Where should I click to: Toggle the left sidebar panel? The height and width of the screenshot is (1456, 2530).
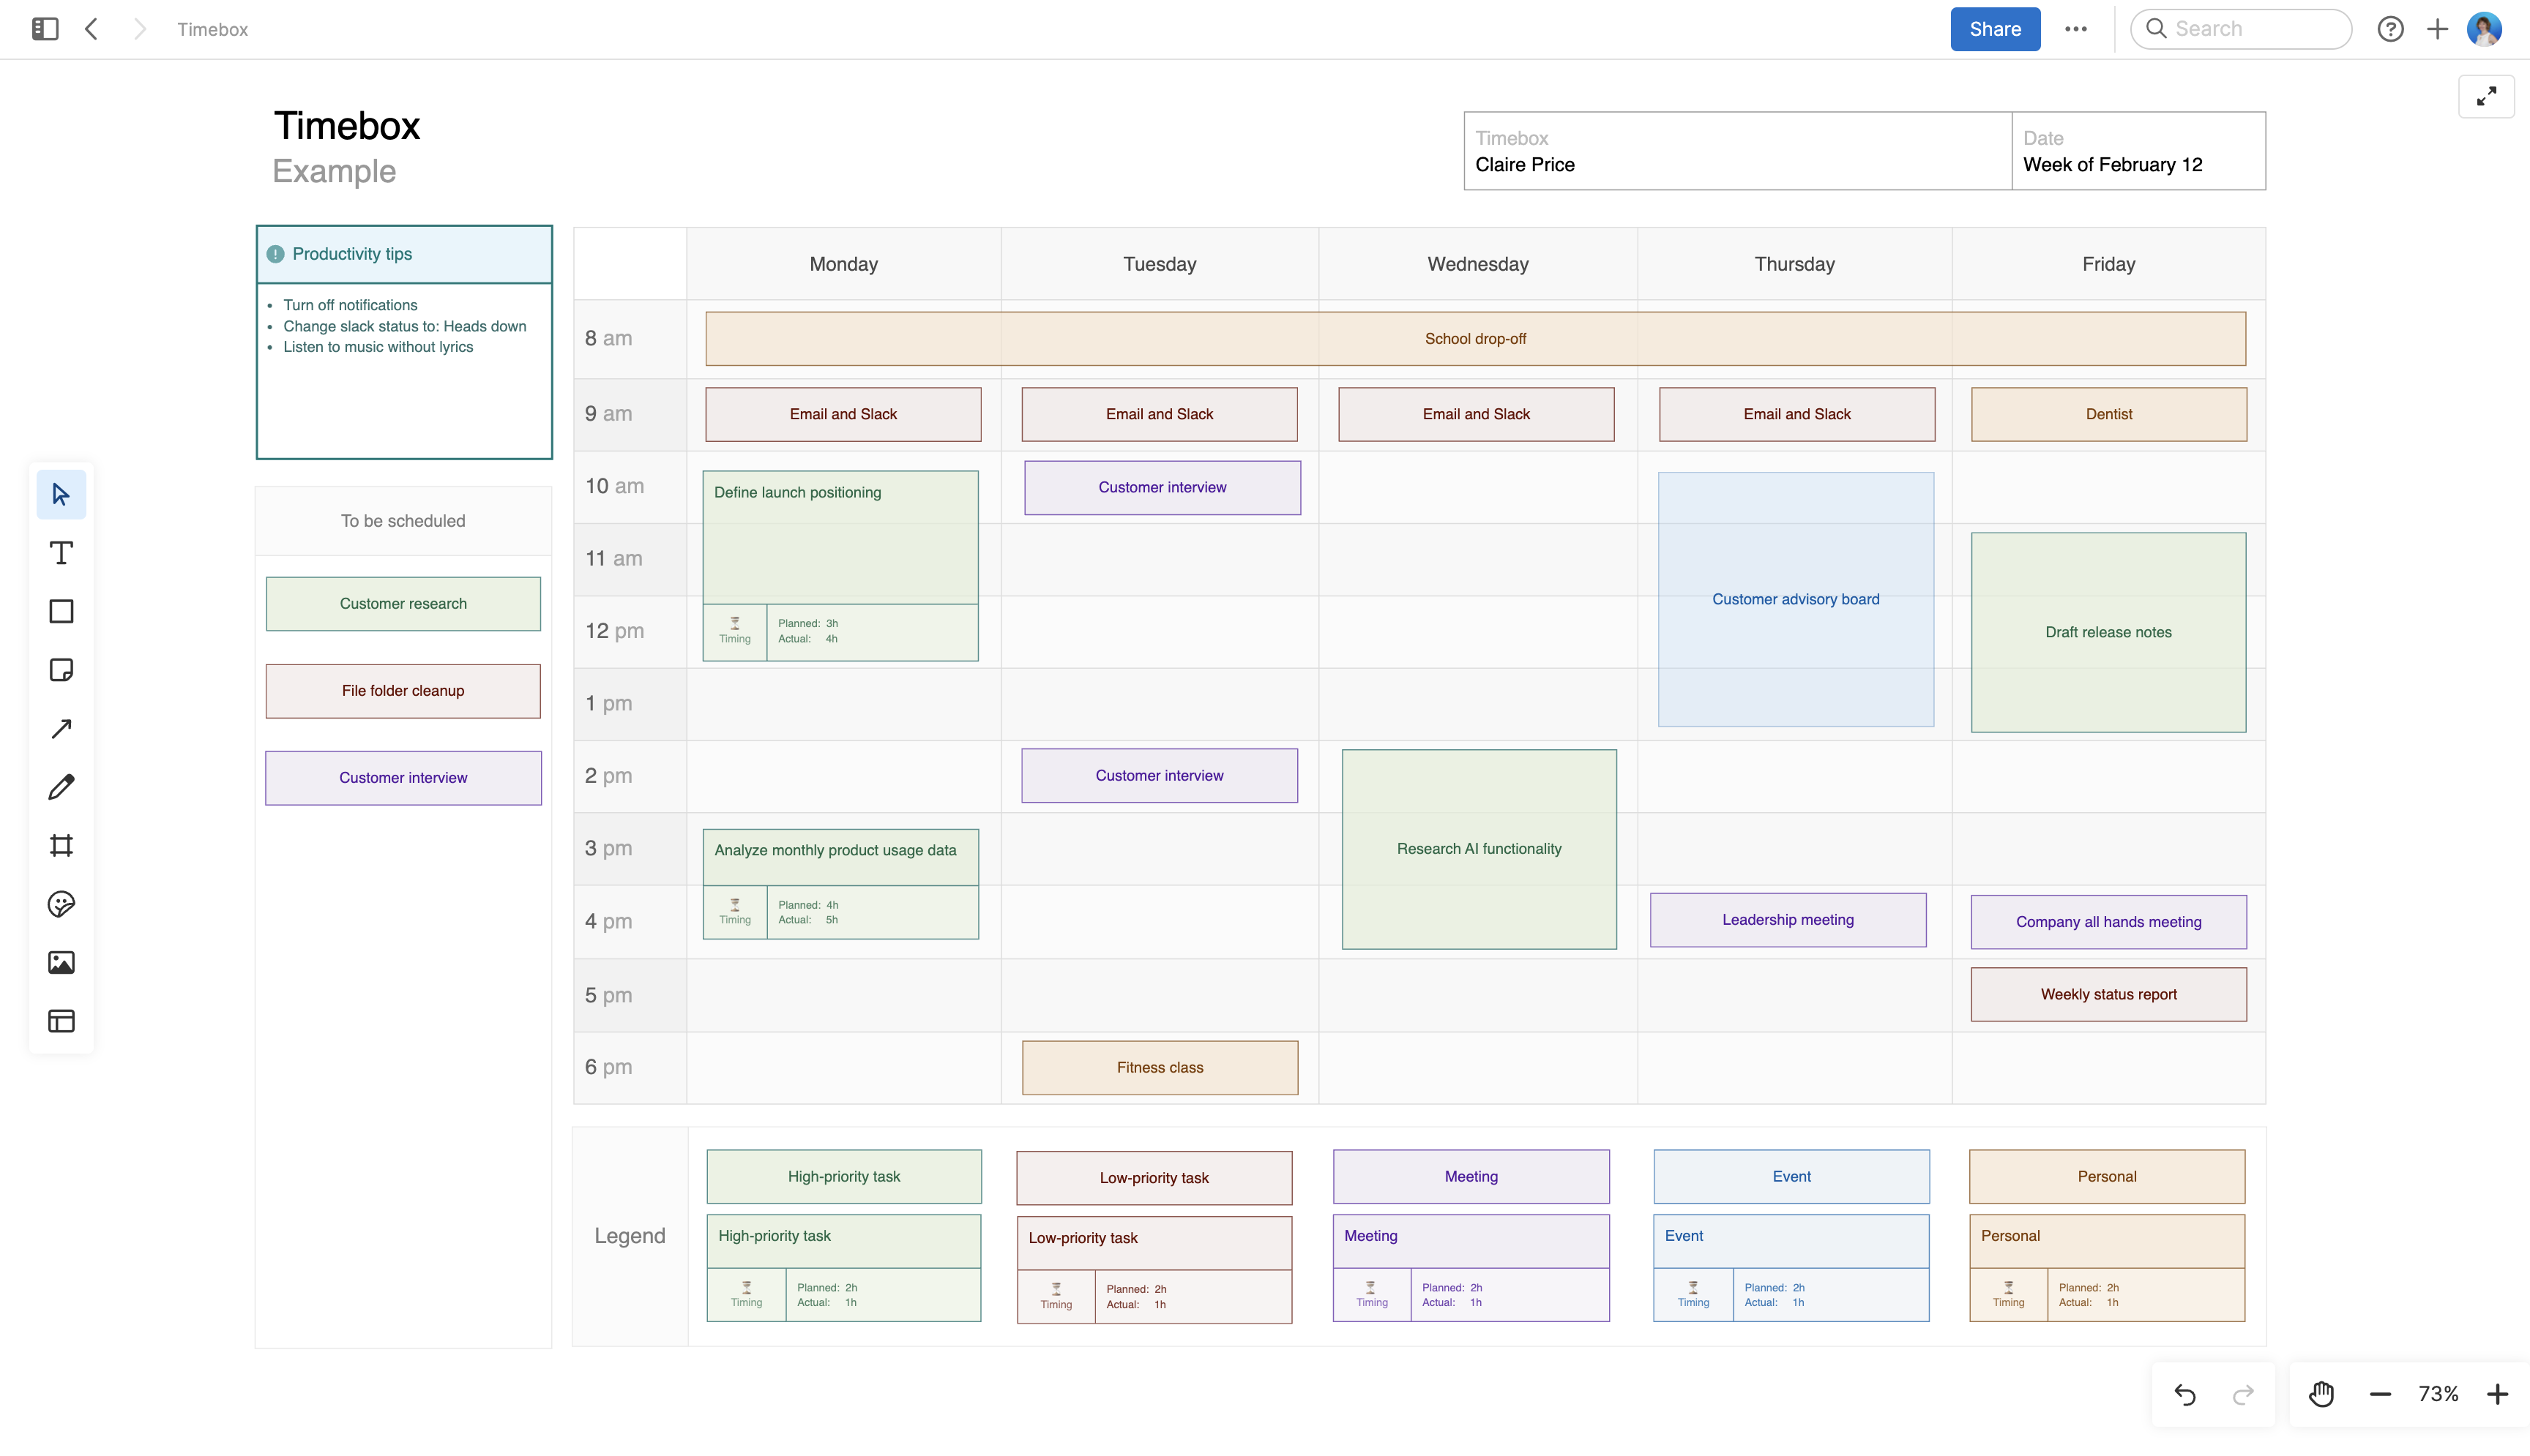45,29
